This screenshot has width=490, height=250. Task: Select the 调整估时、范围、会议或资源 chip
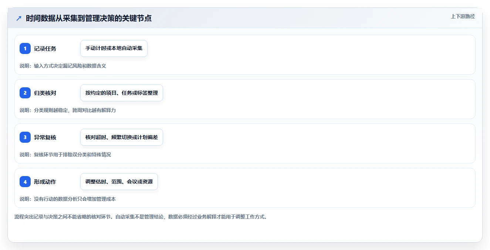119,182
